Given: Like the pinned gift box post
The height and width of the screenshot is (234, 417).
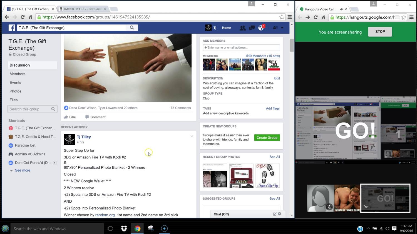Looking at the screenshot, I should click(x=70, y=117).
